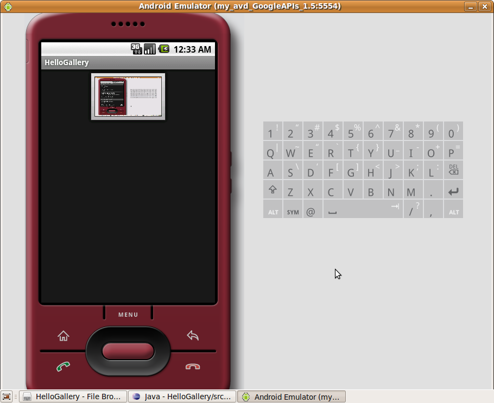This screenshot has height=403, width=494.
Task: Open the gallery screenshot thumbnail
Action: pos(128,97)
